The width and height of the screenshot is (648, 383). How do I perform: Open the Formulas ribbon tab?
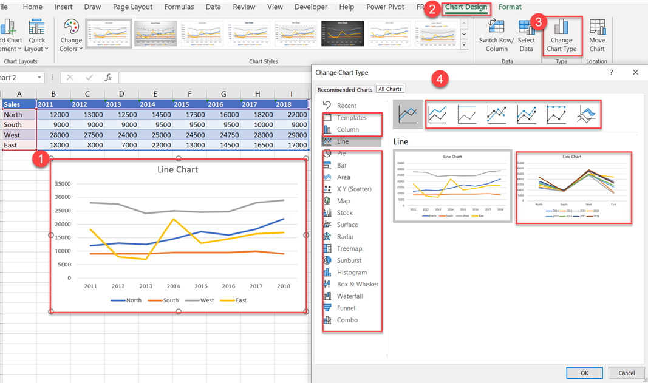tap(179, 7)
